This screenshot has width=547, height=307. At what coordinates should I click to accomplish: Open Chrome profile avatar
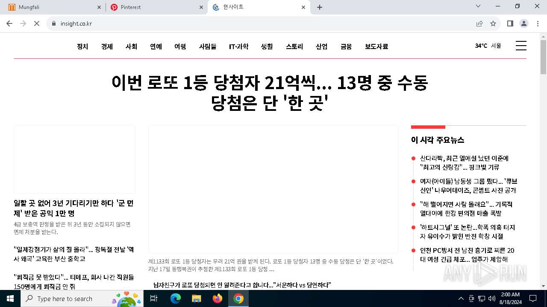point(524,23)
